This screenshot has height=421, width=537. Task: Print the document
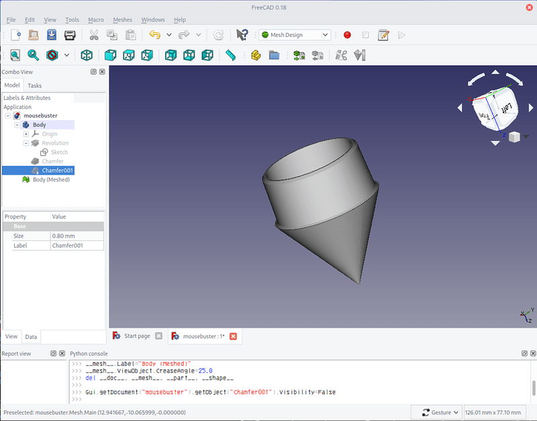[x=70, y=35]
